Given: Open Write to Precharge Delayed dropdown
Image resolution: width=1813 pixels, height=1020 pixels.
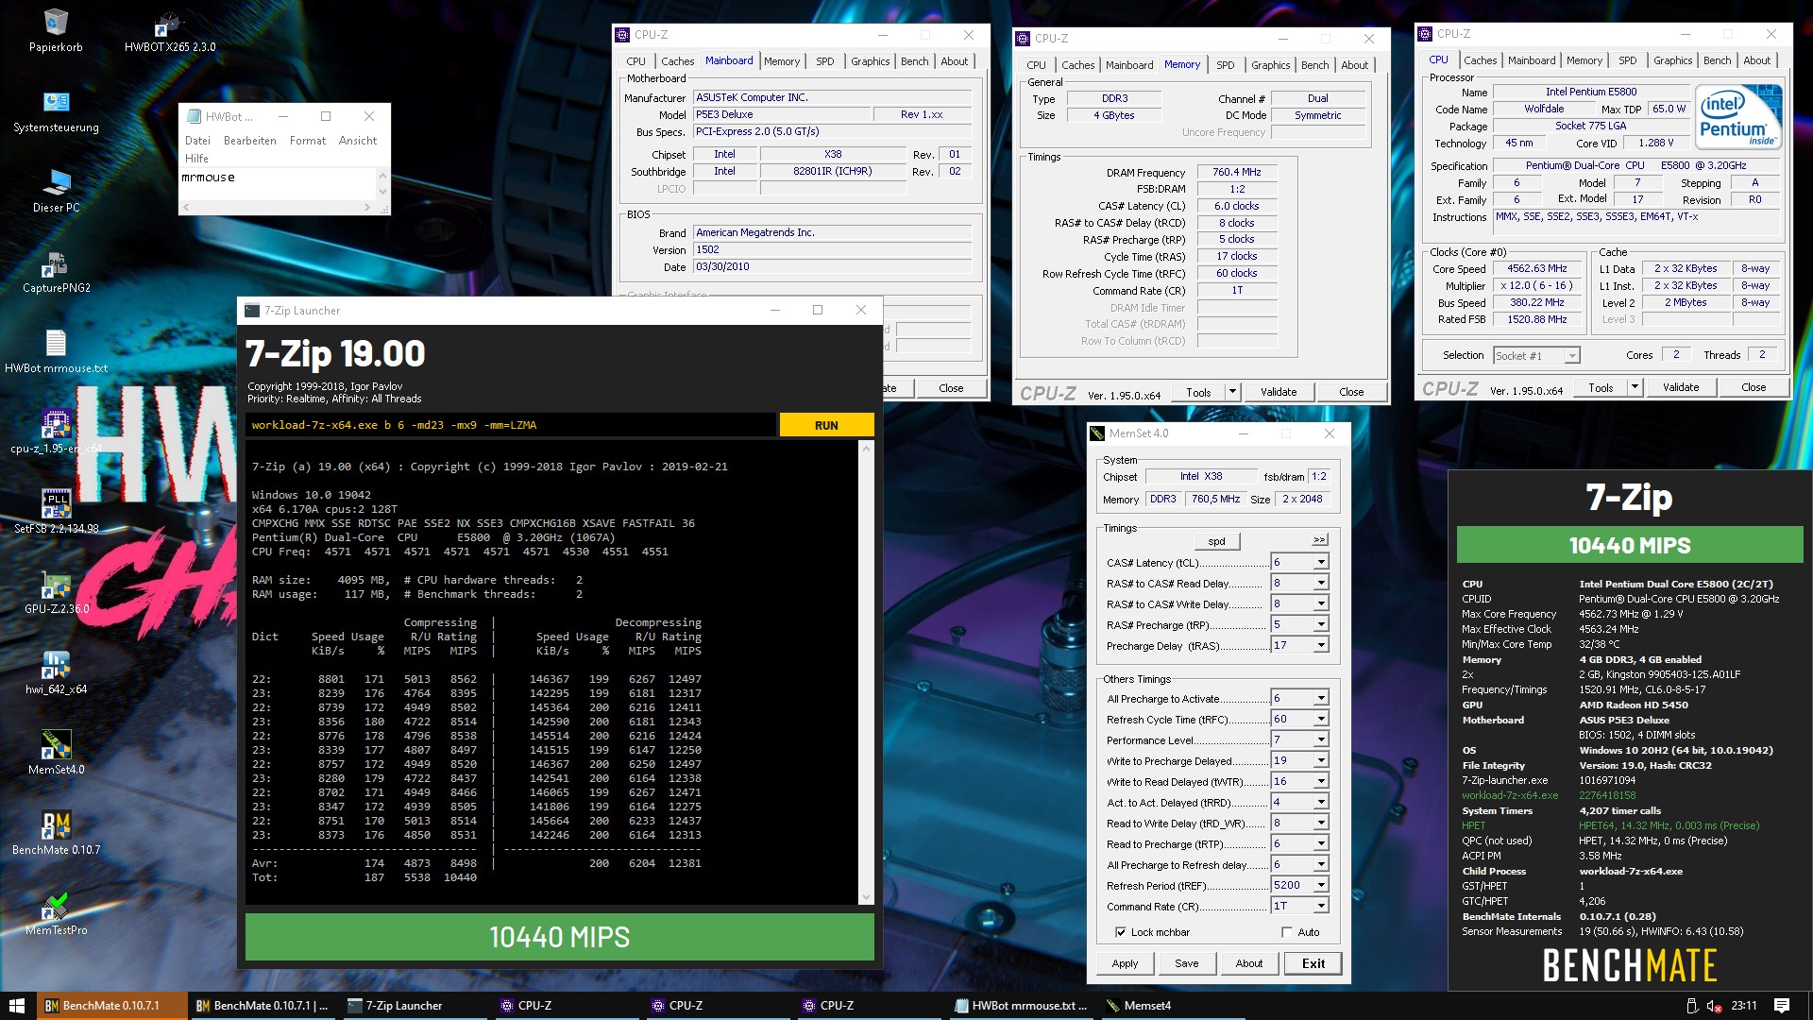Looking at the screenshot, I should click(x=1321, y=760).
